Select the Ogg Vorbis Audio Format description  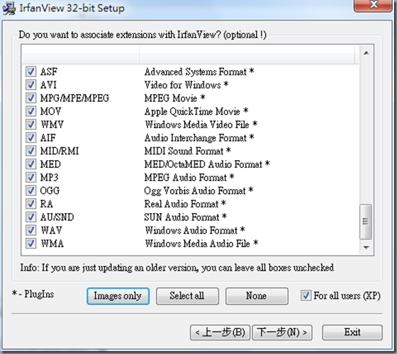[198, 190]
